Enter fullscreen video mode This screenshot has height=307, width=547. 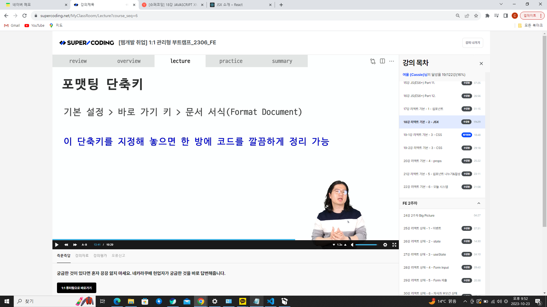point(394,245)
